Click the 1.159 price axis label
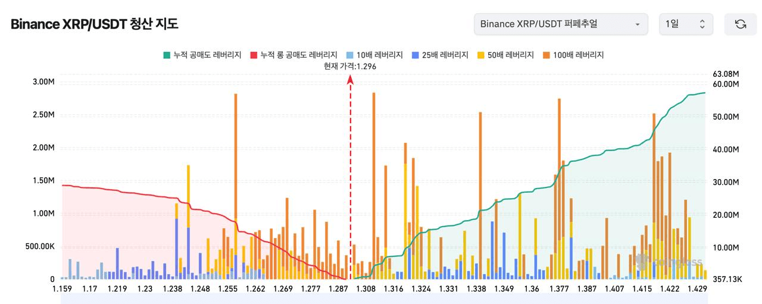 tap(62, 289)
